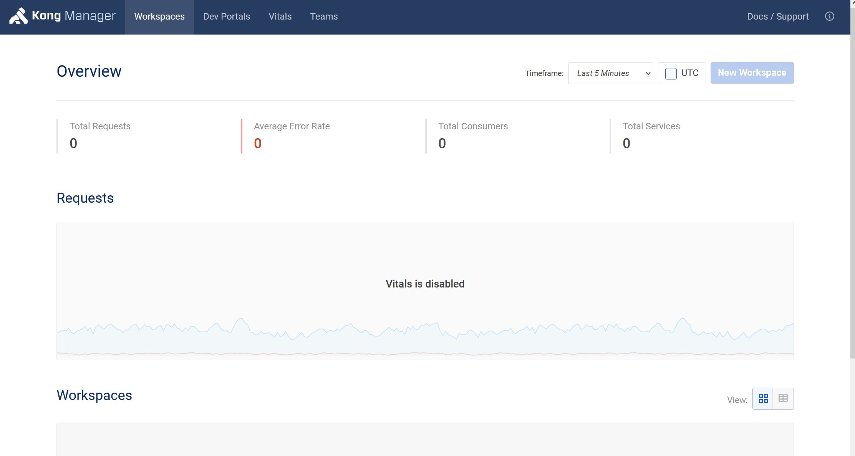This screenshot has height=456, width=855.
Task: Click the Kong Manager title text
Action: pyautogui.click(x=74, y=16)
